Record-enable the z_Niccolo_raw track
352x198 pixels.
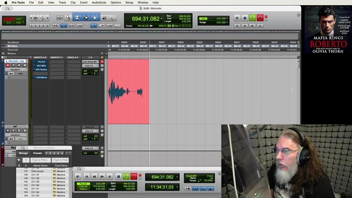point(8,65)
